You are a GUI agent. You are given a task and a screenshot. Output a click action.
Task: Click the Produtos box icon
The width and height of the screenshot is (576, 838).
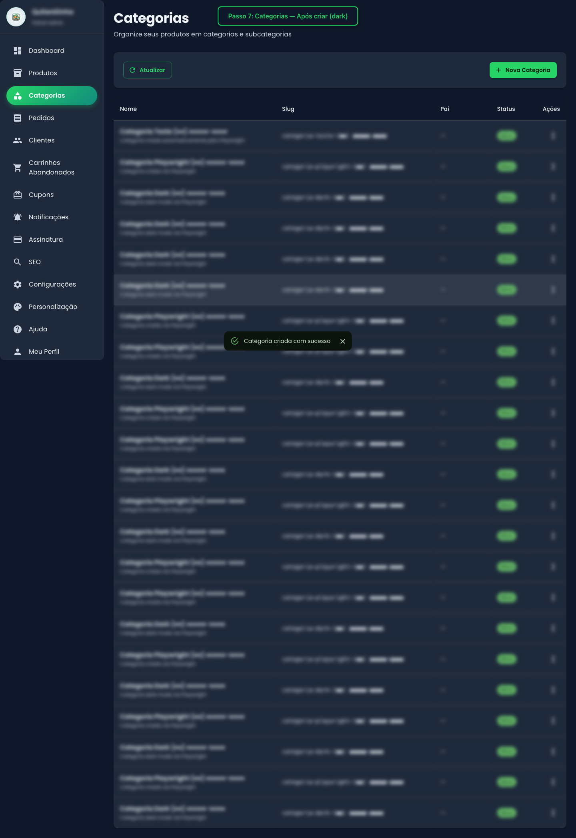click(18, 73)
